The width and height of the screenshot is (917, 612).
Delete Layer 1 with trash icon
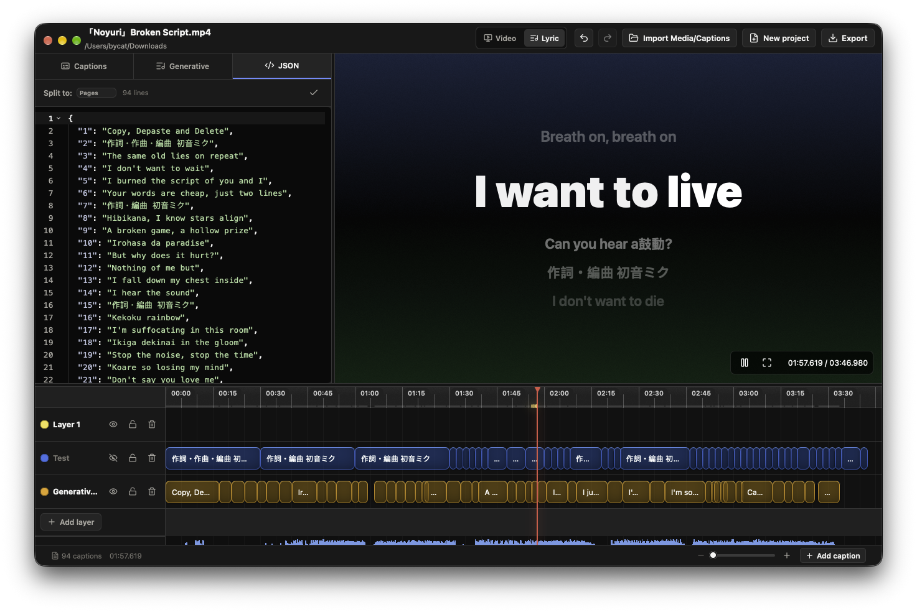tap(152, 424)
